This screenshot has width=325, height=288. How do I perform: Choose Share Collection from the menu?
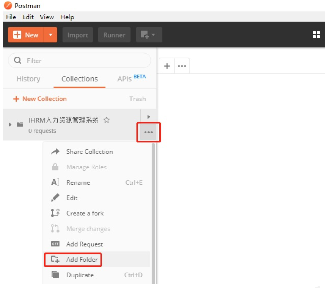pos(97,152)
